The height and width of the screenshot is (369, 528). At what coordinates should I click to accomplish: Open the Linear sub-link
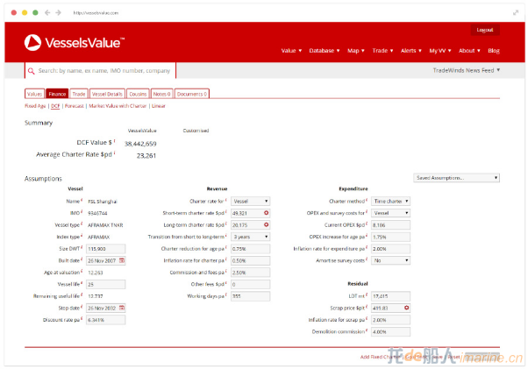click(158, 106)
